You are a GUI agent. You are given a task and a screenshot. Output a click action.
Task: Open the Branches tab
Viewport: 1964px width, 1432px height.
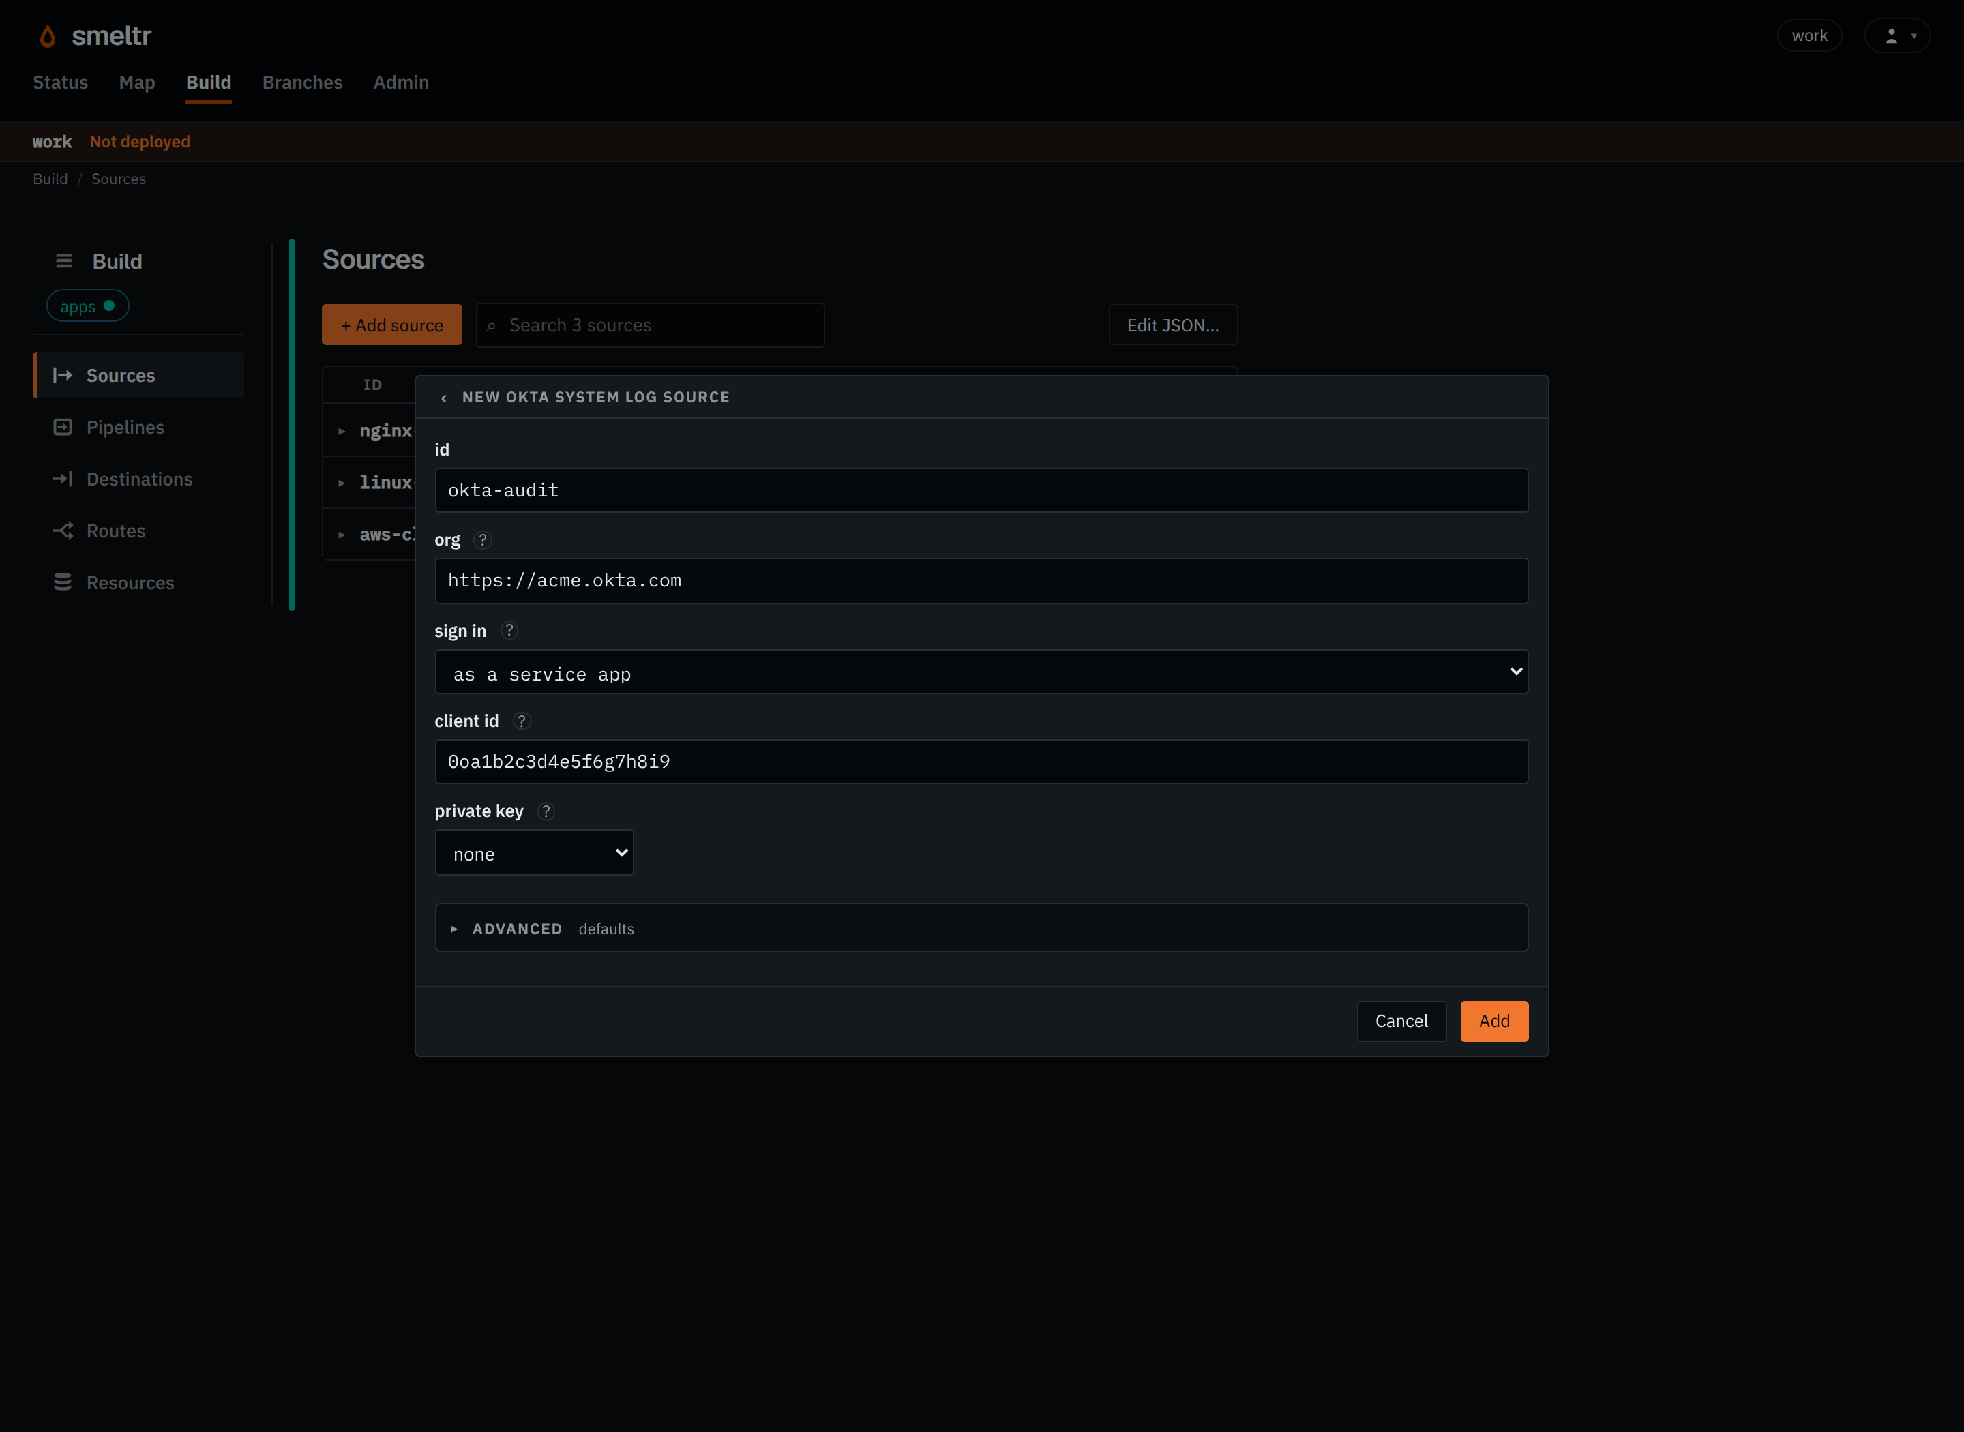click(x=303, y=83)
